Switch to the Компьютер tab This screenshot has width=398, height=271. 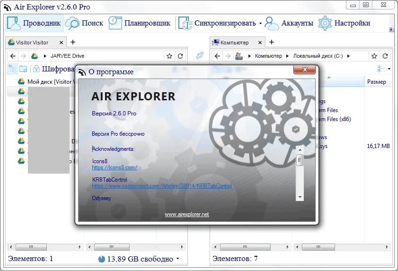[x=234, y=43]
